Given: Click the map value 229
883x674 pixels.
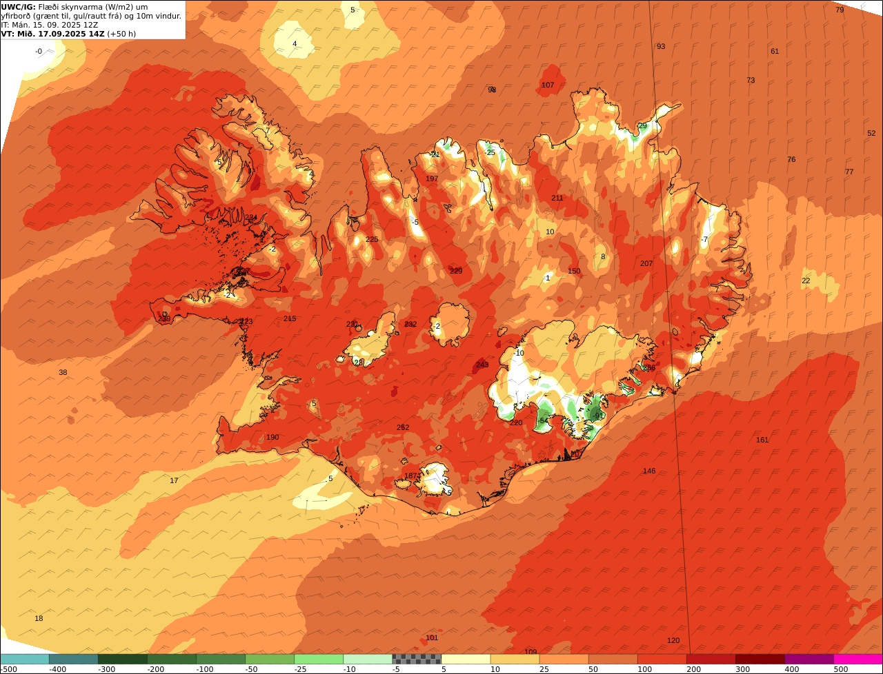Looking at the screenshot, I should click(x=456, y=272).
